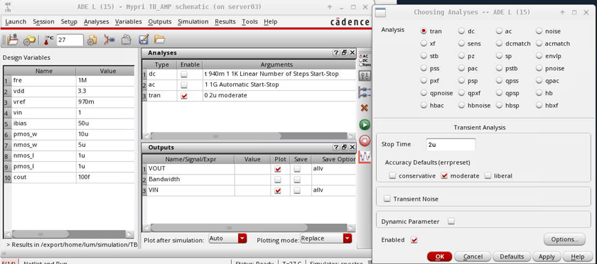Open Plot after simulation Auto dropdown

click(x=242, y=238)
